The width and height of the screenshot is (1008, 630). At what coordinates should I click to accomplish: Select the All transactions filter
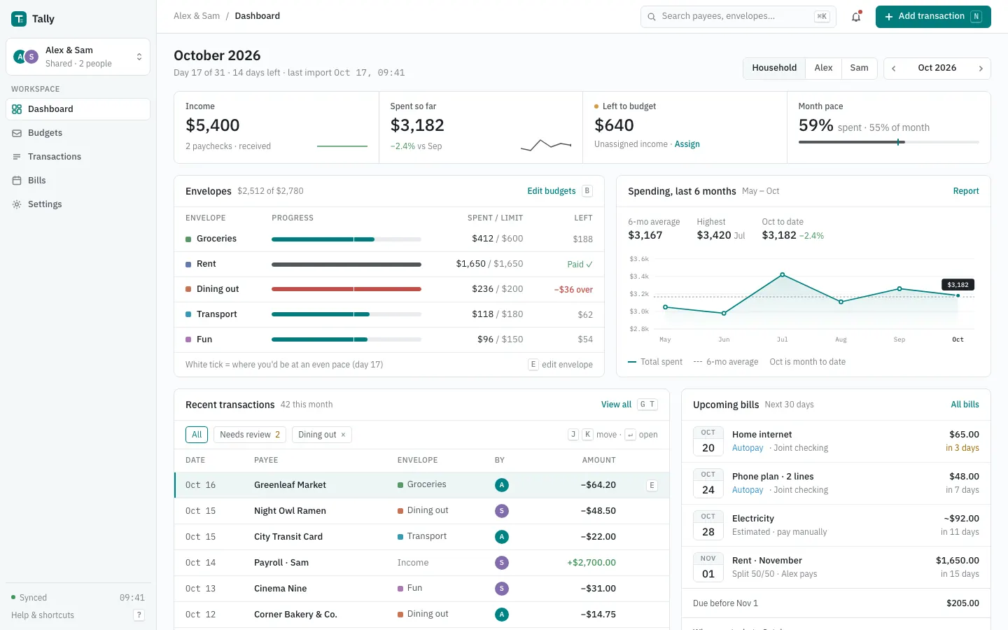pyautogui.click(x=197, y=435)
